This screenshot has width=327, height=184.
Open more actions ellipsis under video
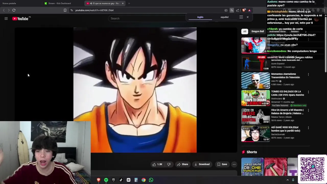pyautogui.click(x=234, y=164)
